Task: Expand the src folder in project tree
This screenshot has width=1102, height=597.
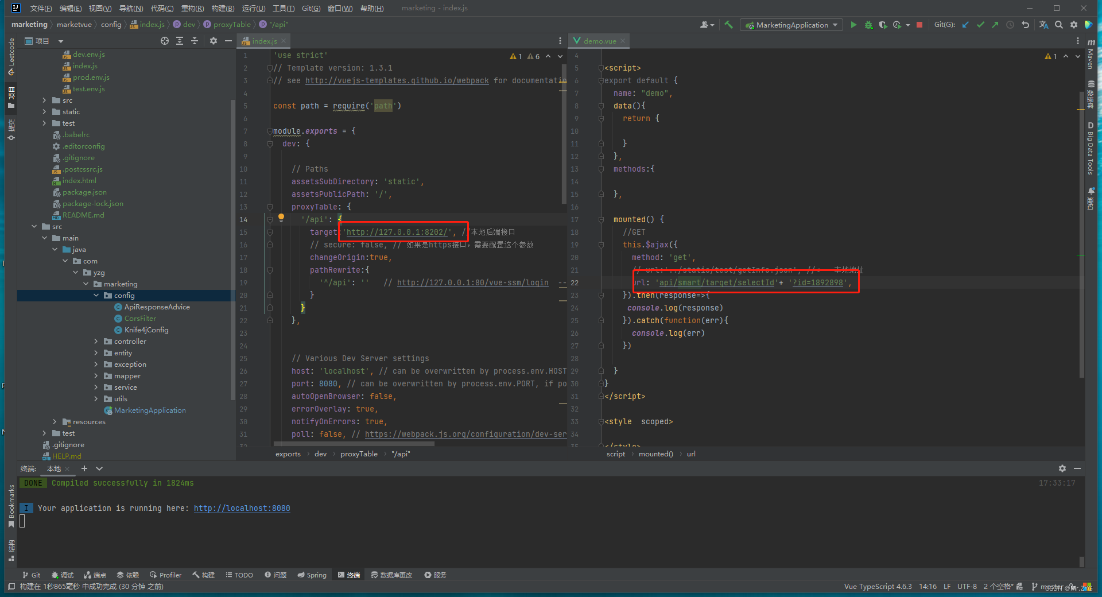Action: (x=45, y=100)
